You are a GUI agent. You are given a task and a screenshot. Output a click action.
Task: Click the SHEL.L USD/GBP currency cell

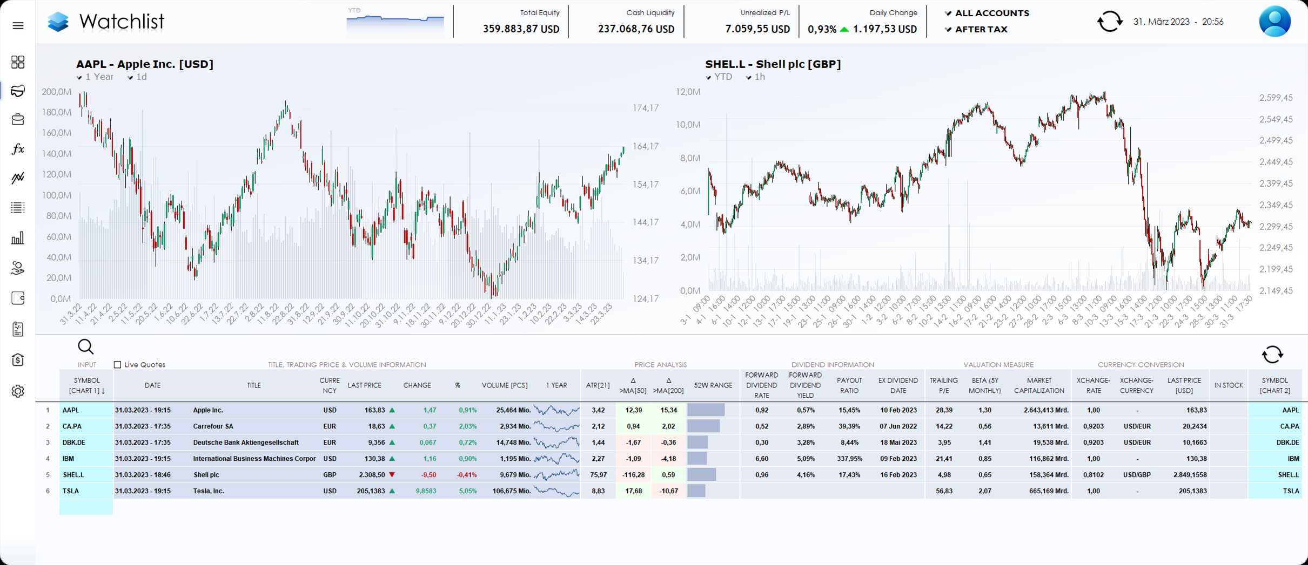point(1137,475)
